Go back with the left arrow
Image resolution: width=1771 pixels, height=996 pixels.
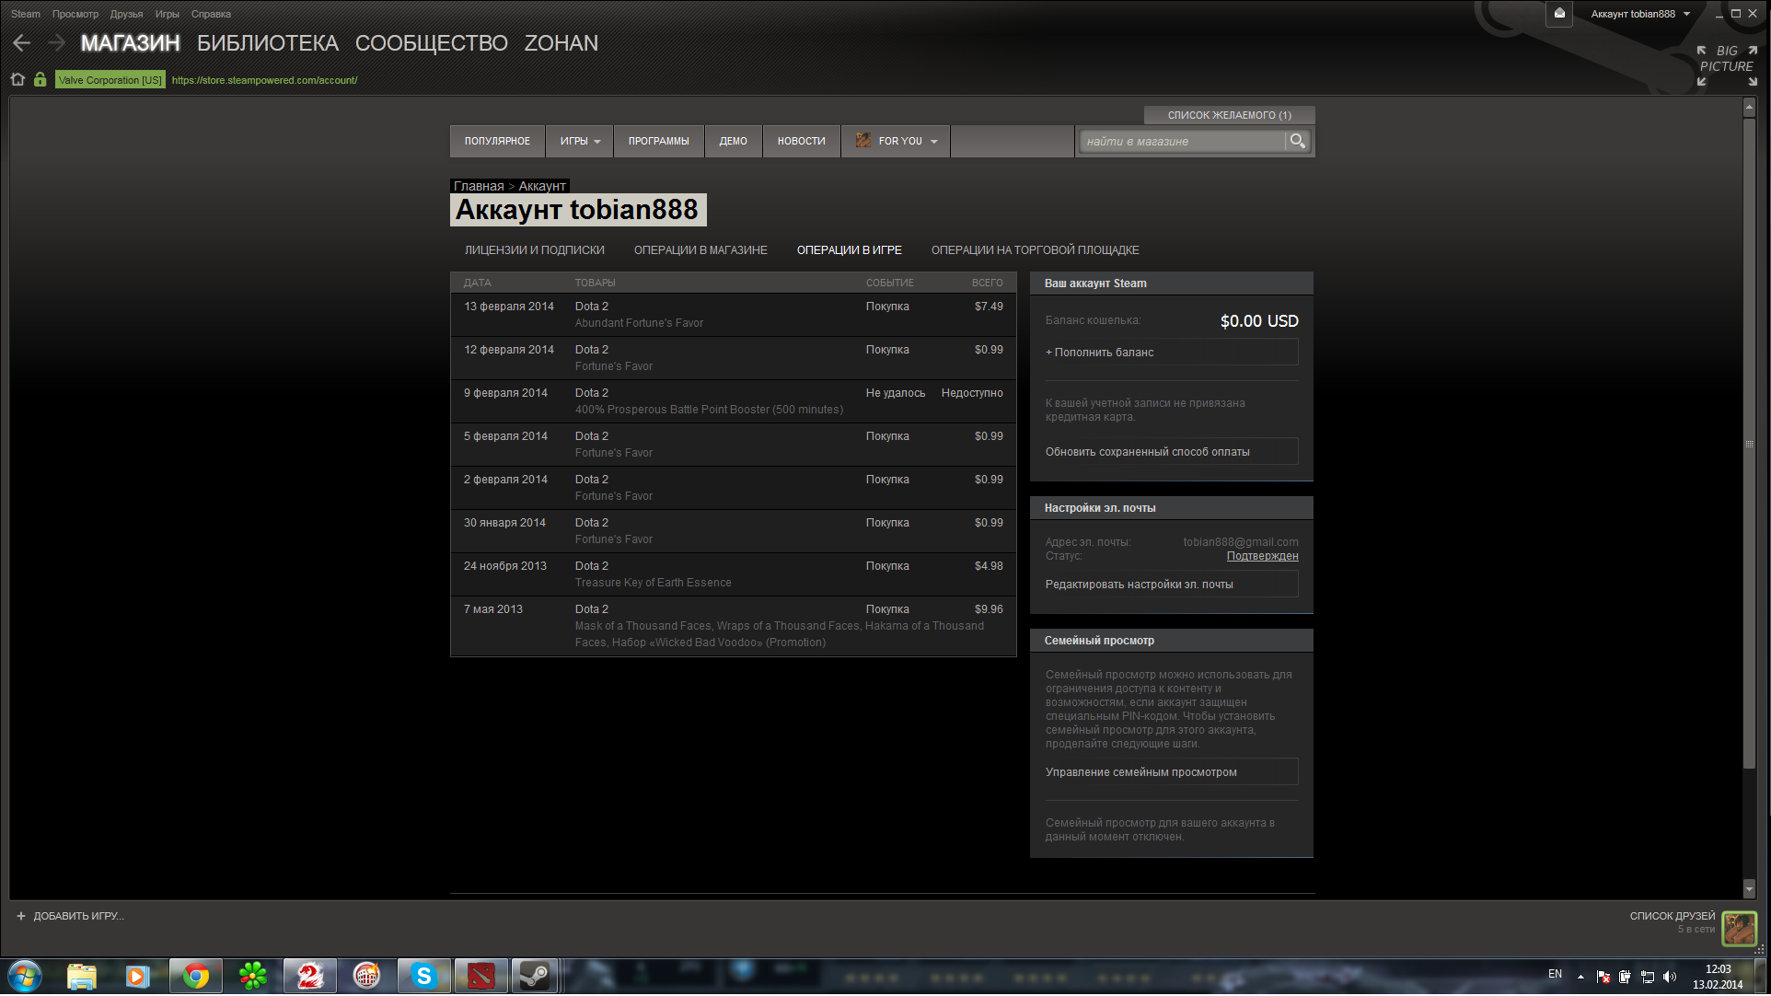pyautogui.click(x=22, y=43)
